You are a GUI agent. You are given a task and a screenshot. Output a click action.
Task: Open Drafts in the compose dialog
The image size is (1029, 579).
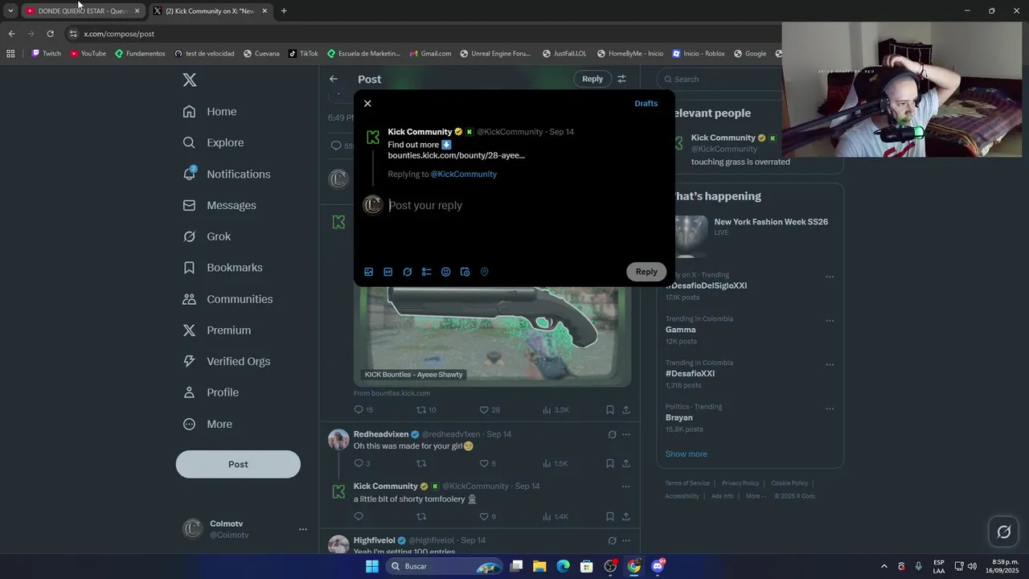646,104
